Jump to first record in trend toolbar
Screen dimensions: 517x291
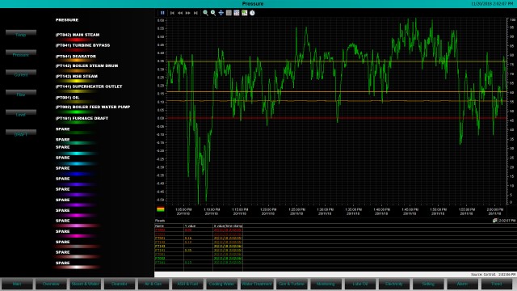(172, 13)
